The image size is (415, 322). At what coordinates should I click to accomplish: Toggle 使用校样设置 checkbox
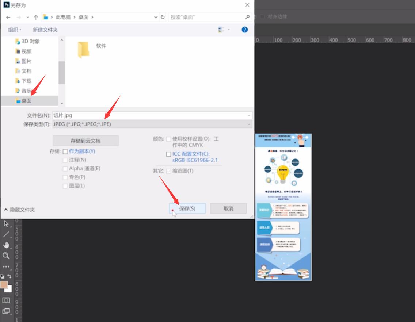click(168, 139)
